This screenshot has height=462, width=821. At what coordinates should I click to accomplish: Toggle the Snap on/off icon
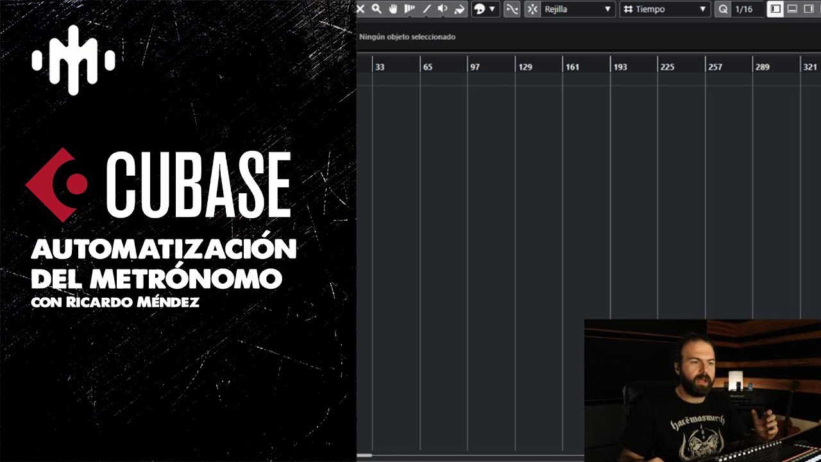(x=532, y=9)
